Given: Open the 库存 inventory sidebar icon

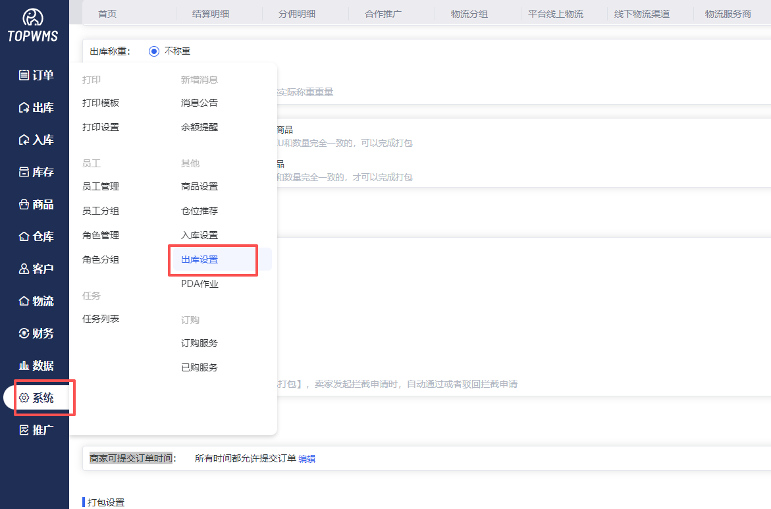Looking at the screenshot, I should click(24, 172).
